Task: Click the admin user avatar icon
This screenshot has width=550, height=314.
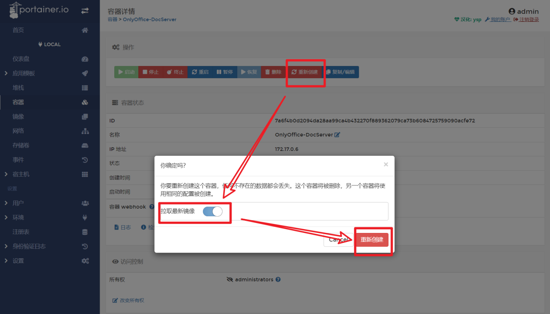Action: click(512, 11)
